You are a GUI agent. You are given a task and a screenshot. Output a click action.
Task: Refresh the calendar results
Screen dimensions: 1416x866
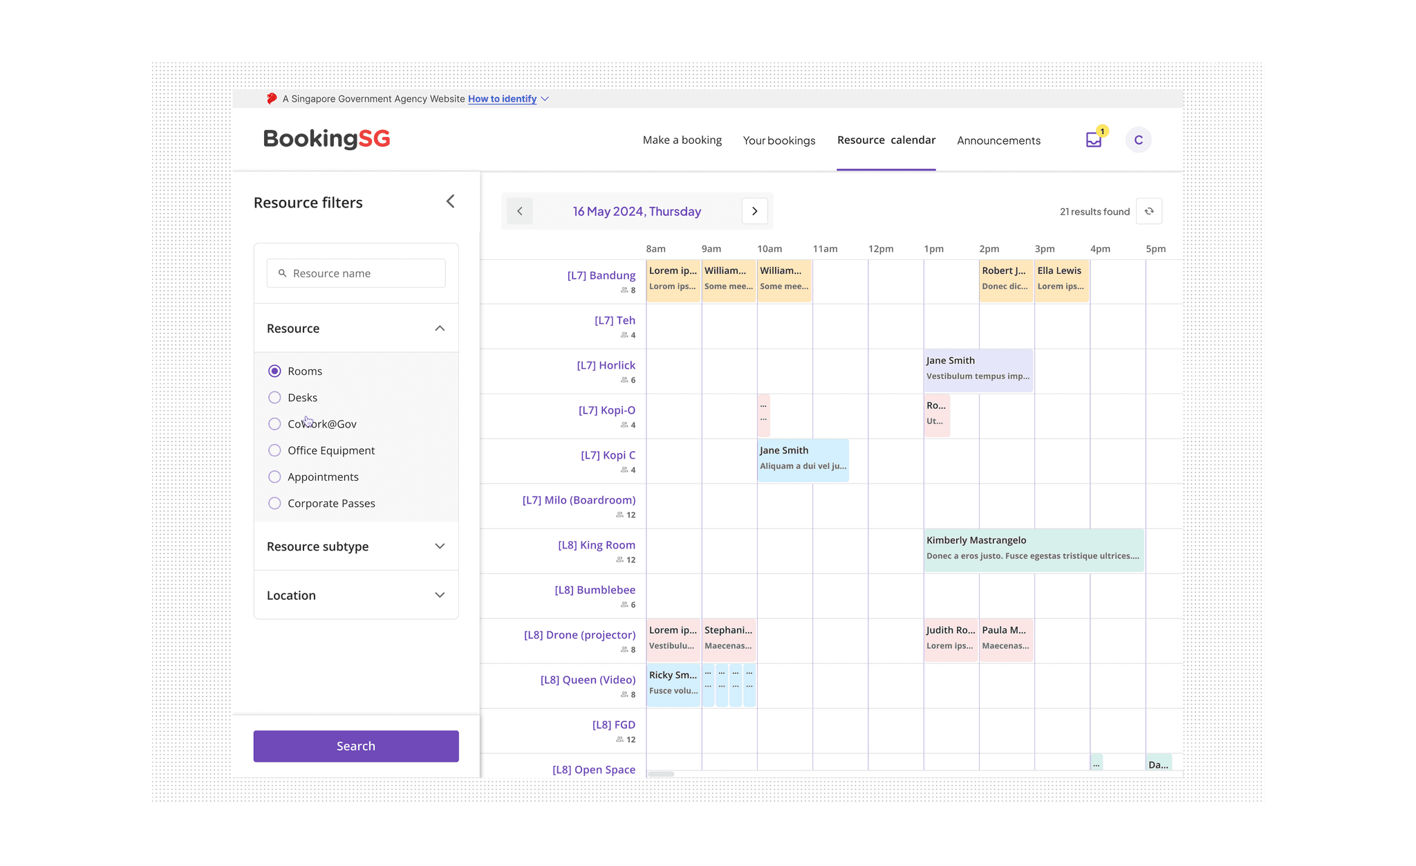coord(1149,211)
